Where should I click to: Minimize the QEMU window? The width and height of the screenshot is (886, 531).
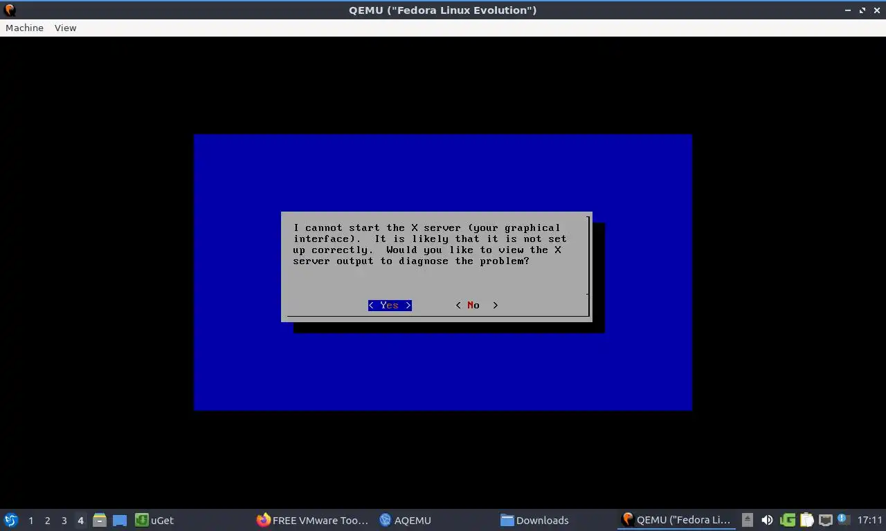click(x=848, y=10)
